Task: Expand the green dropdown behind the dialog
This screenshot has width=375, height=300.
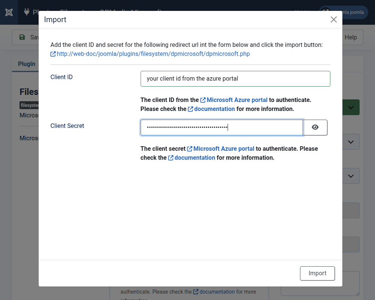Action: coord(351,108)
